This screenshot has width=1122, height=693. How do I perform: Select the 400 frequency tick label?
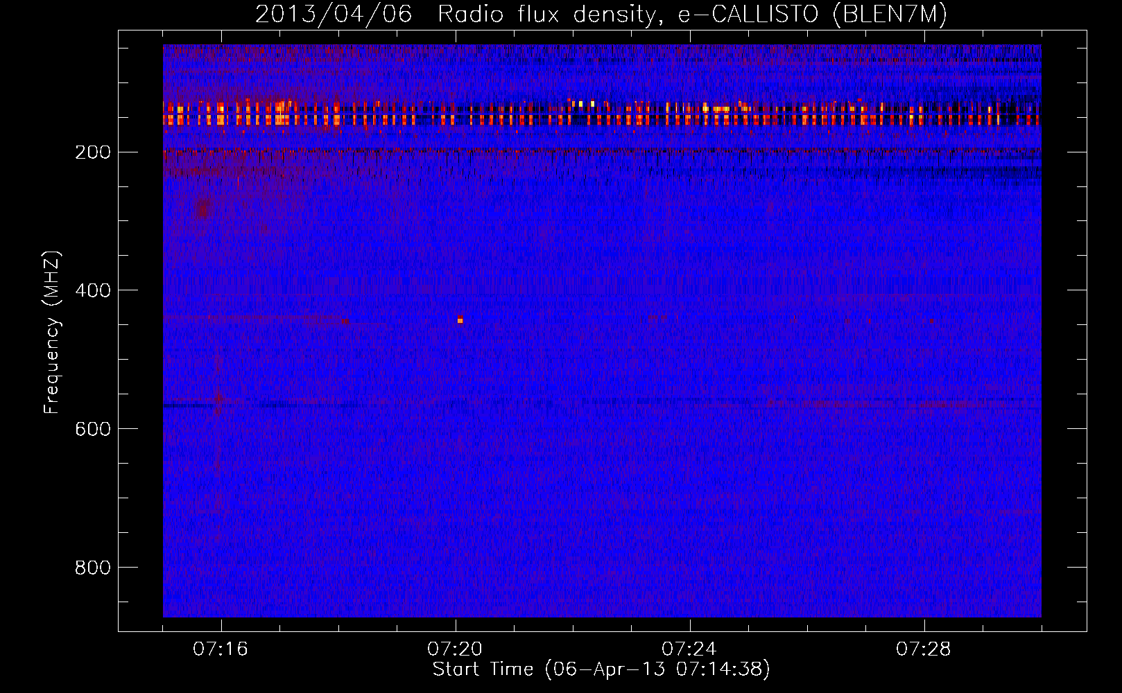[x=93, y=290]
